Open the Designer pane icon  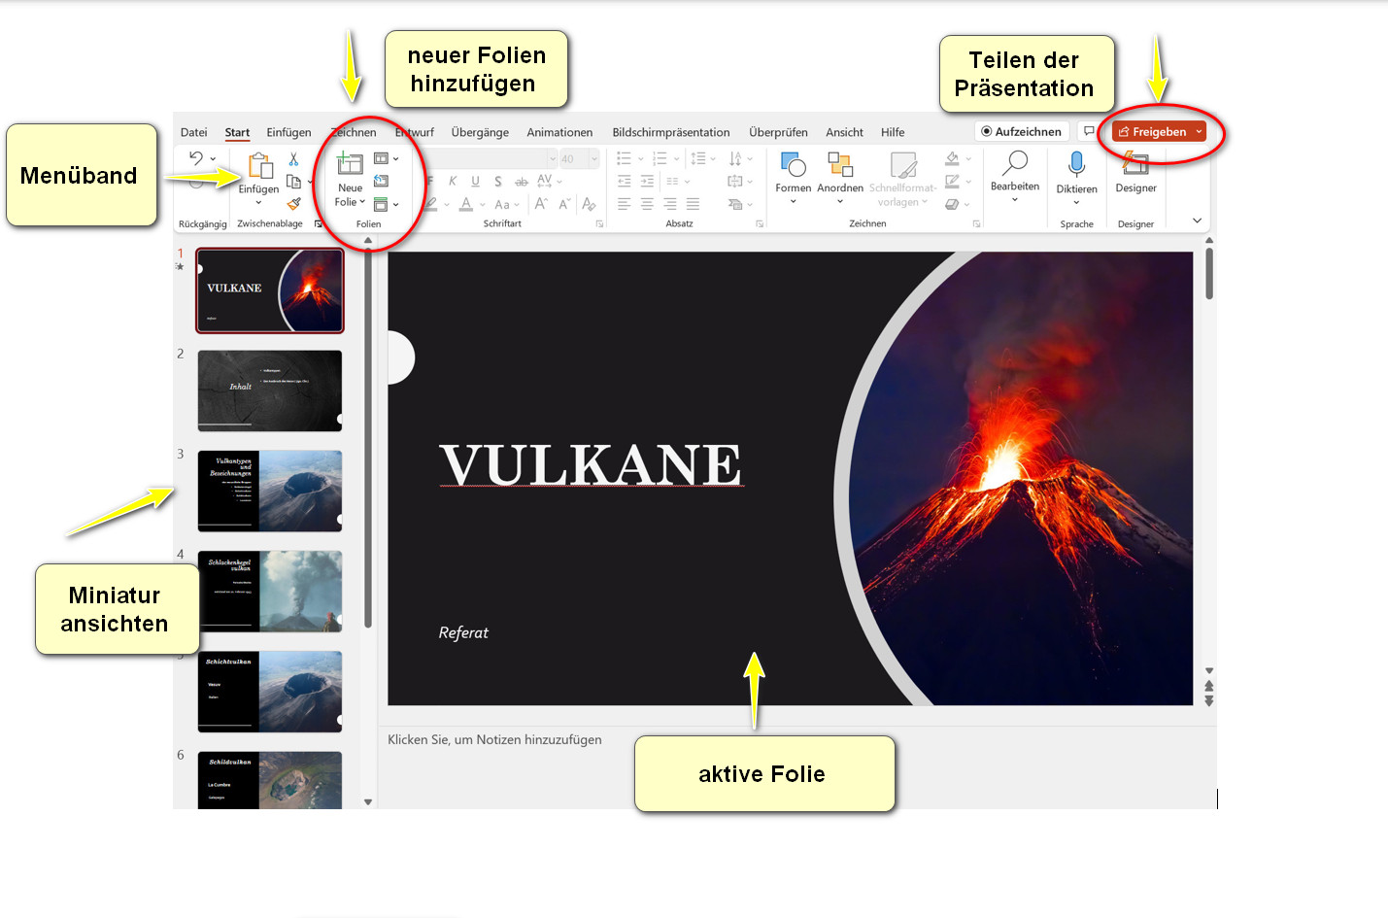click(1135, 165)
